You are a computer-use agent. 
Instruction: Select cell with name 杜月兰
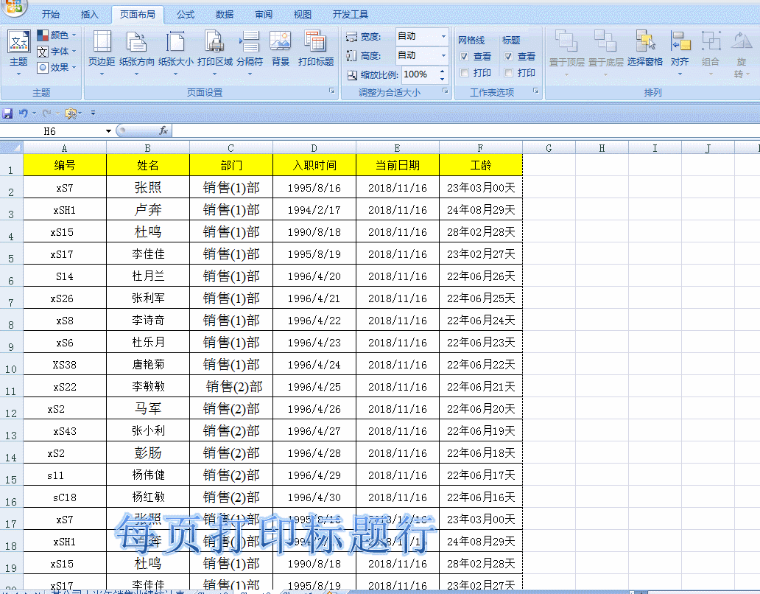click(x=148, y=276)
